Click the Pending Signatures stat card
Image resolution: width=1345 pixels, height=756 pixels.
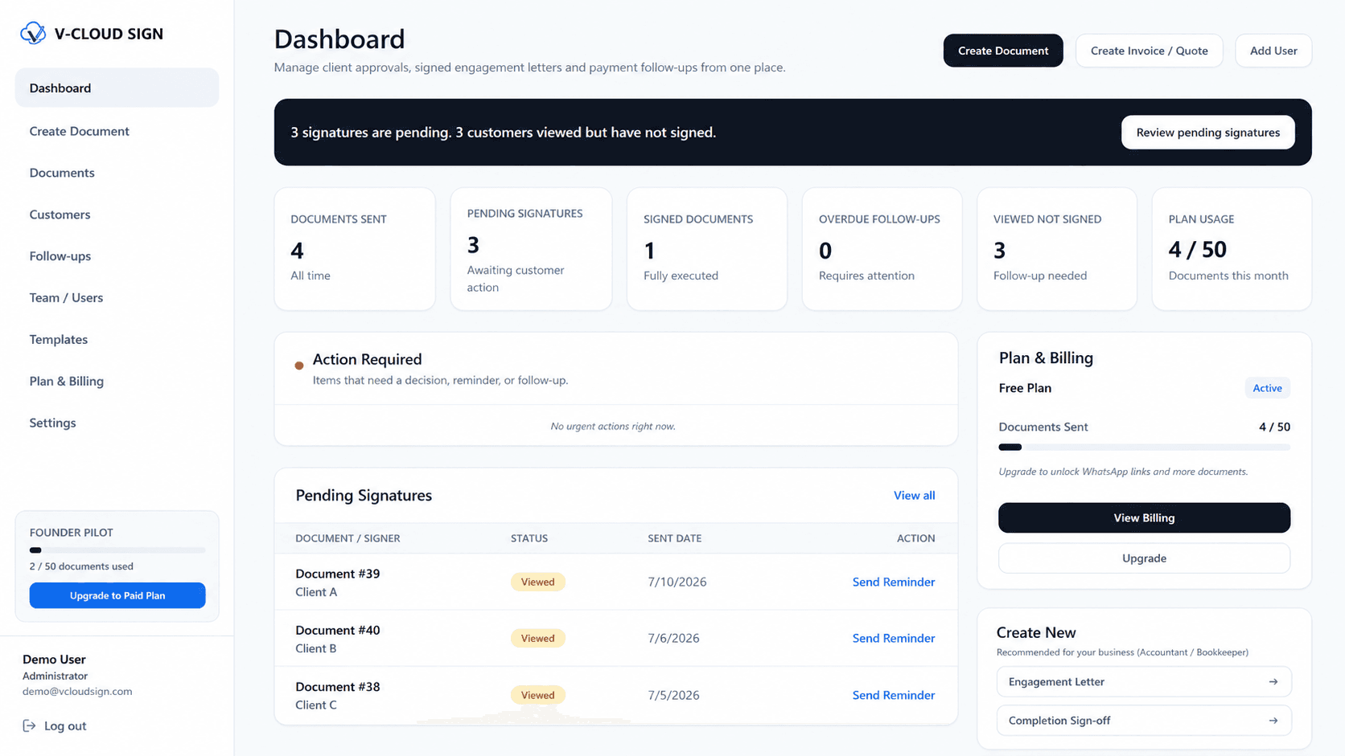(x=531, y=249)
